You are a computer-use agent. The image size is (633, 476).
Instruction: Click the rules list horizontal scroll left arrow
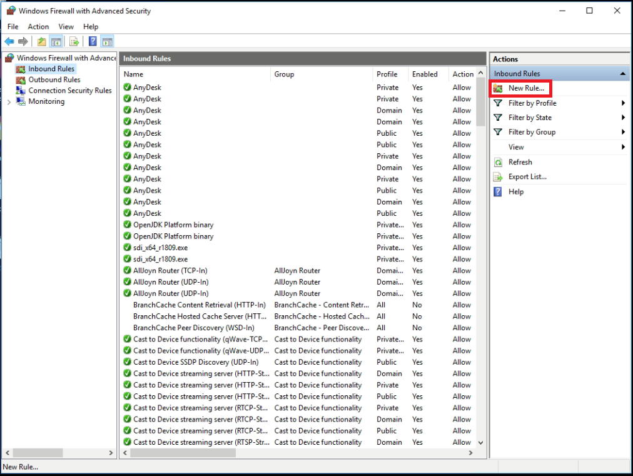click(125, 453)
